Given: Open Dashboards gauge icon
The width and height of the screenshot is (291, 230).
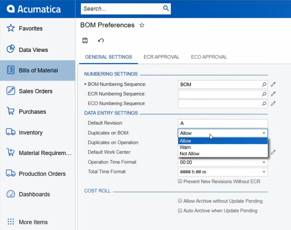Looking at the screenshot, I should (x=11, y=194).
